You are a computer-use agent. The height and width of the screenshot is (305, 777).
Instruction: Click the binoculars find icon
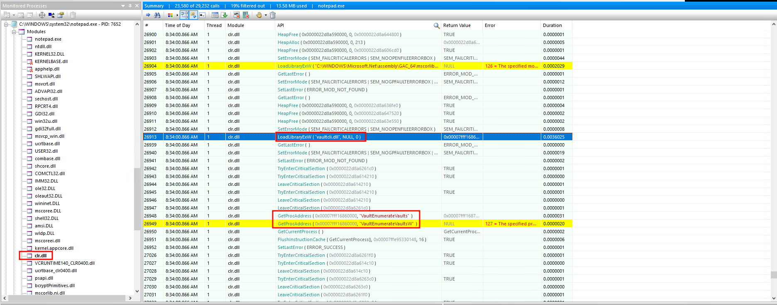pos(157,15)
